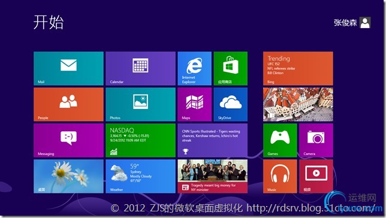This screenshot has width=386, height=218.
Task: Open the SkyDrive tile
Action: click(231, 104)
